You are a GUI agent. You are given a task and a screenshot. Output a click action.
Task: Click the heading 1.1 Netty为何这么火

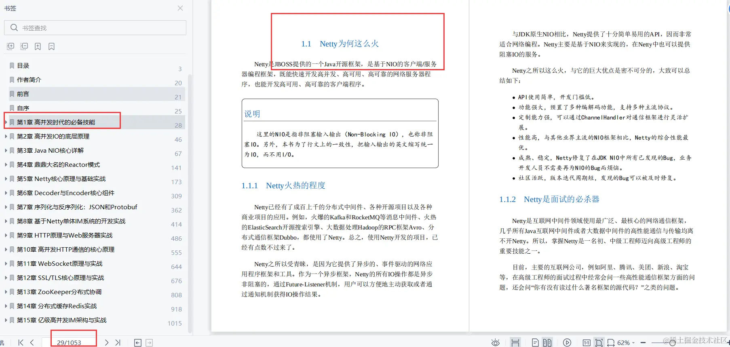click(340, 44)
